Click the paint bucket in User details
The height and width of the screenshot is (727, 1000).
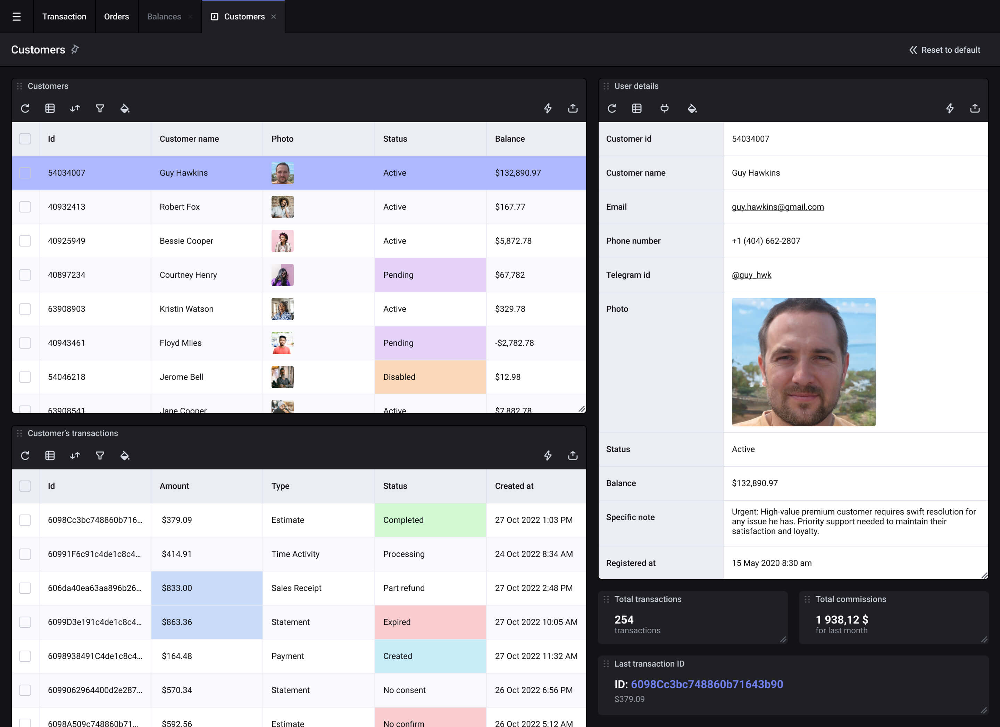pos(692,108)
